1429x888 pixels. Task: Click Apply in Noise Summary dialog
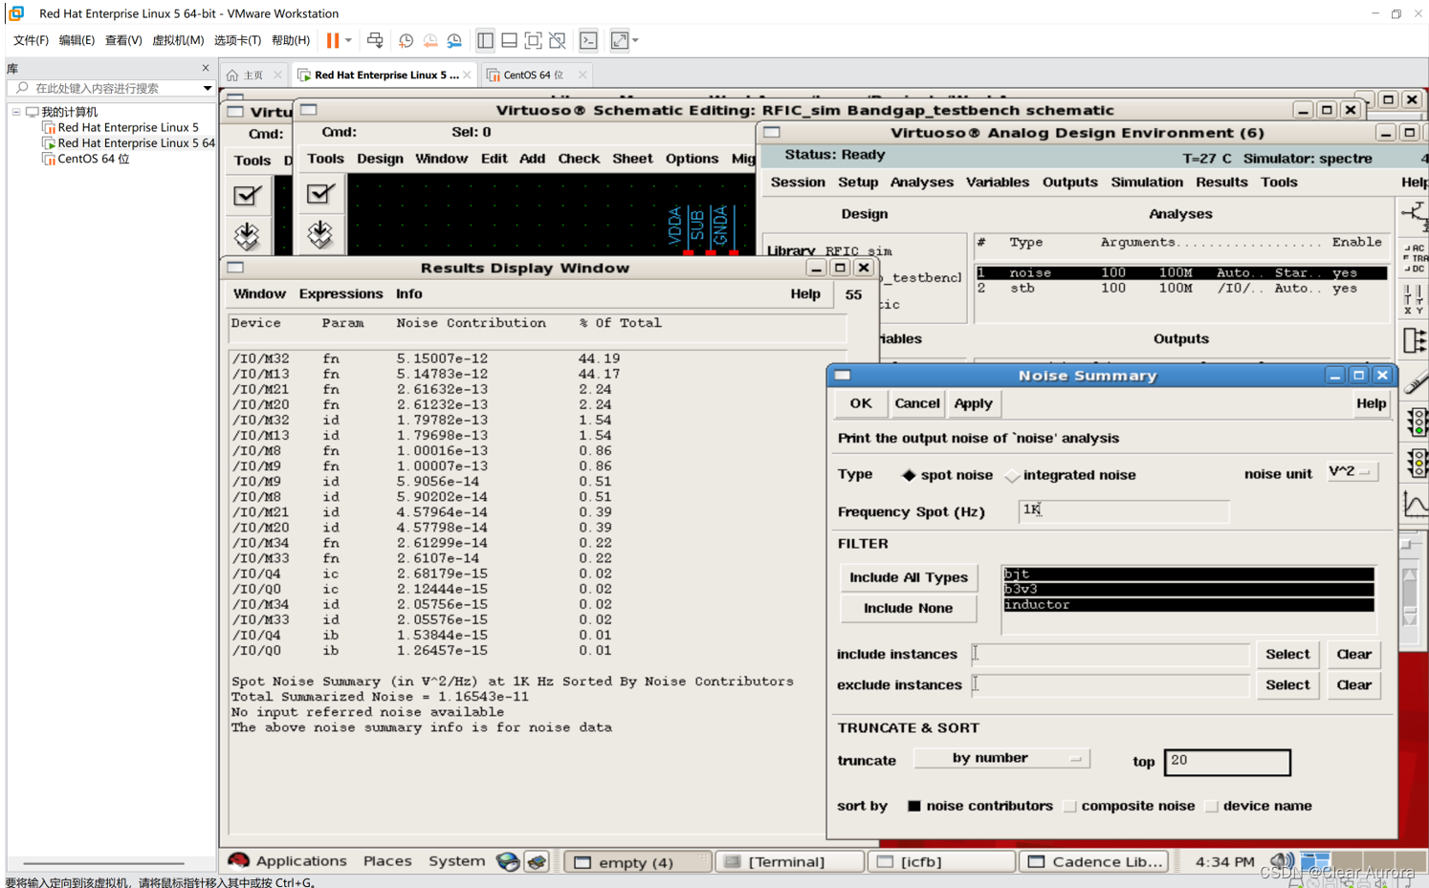pyautogui.click(x=973, y=403)
